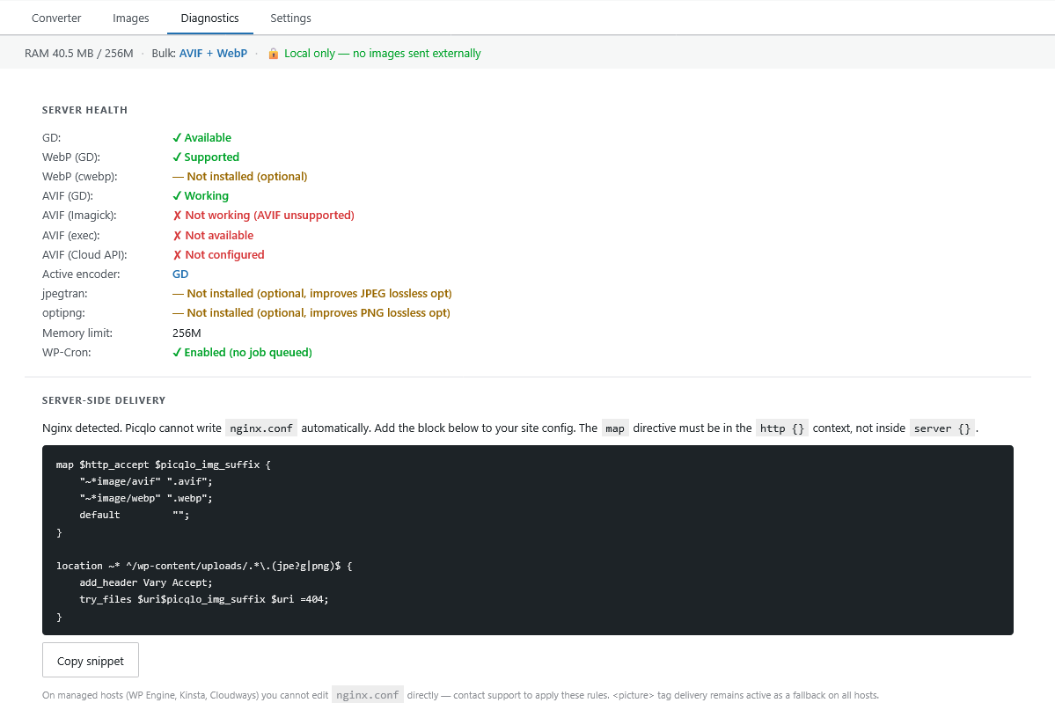Click the 'AVIF (Imagick):' label
The height and width of the screenshot is (710, 1055).
pos(78,216)
